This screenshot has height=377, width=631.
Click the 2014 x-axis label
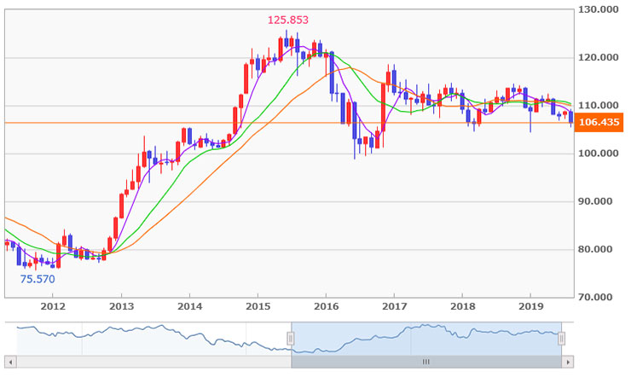pyautogui.click(x=190, y=306)
